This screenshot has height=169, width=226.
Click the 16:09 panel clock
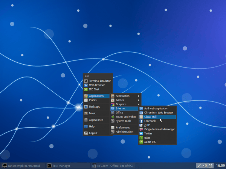(220, 165)
